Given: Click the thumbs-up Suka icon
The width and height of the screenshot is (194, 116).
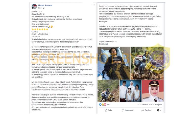Looking at the screenshot, I should pyautogui.click(x=106, y=110).
